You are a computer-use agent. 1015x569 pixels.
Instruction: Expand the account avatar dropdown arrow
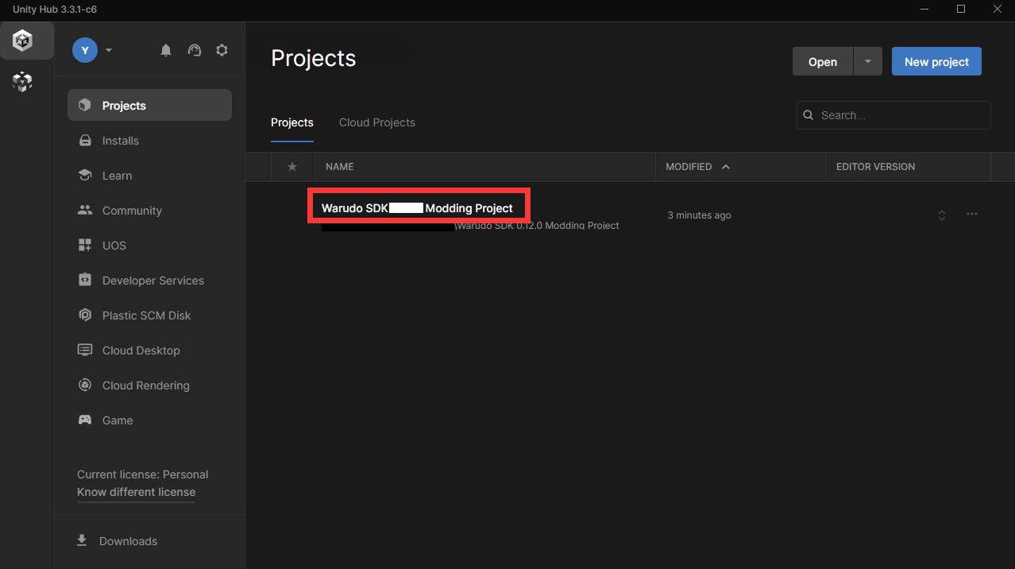(x=109, y=50)
